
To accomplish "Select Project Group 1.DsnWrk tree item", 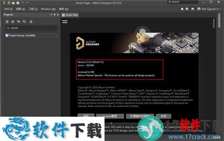I will (x=31, y=36).
